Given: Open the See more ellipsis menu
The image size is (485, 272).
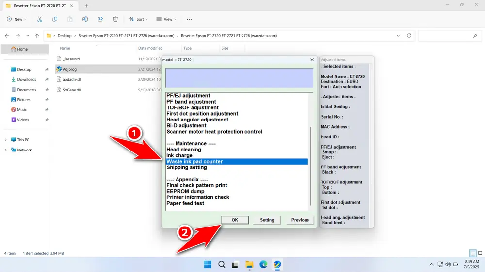Looking at the screenshot, I should pos(190,19).
